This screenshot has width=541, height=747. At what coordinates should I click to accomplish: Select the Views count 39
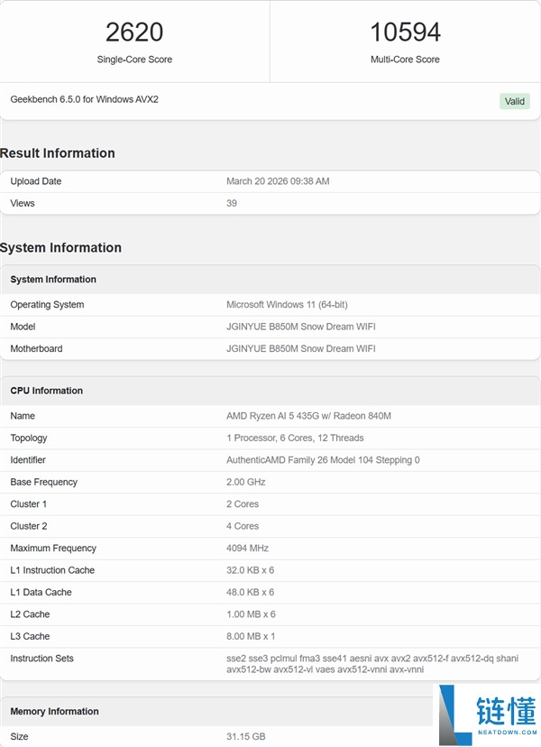click(232, 203)
